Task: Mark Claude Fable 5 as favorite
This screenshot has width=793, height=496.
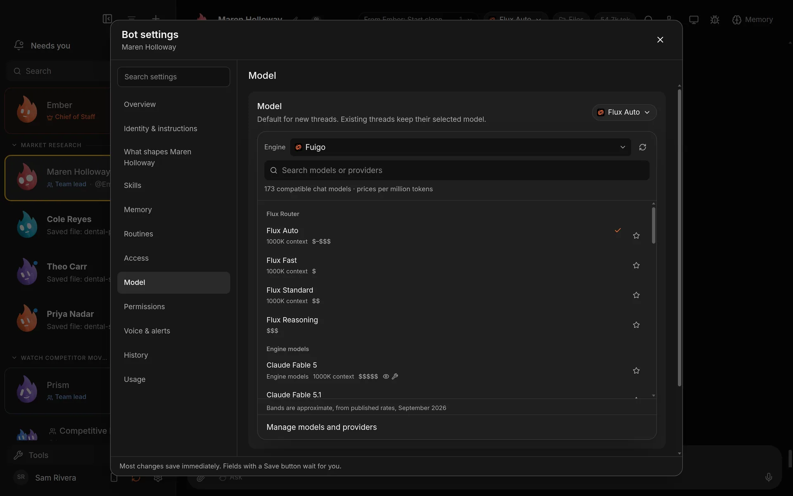Action: point(636,371)
